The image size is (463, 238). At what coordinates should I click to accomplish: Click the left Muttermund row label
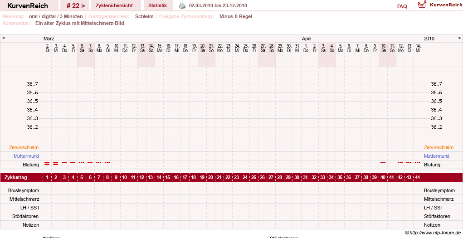pyautogui.click(x=26, y=156)
